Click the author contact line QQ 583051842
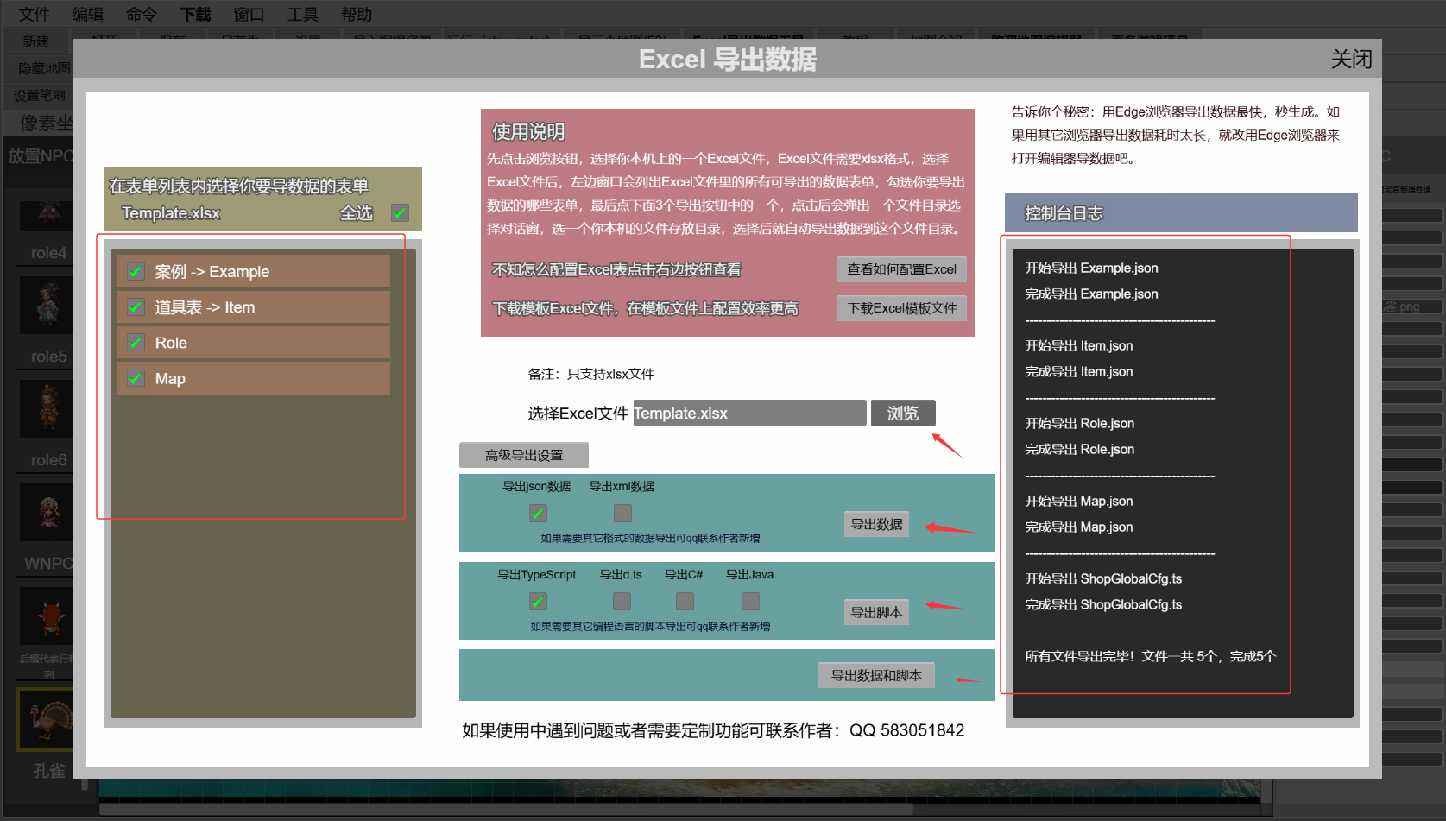Image resolution: width=1446 pixels, height=821 pixels. point(713,730)
